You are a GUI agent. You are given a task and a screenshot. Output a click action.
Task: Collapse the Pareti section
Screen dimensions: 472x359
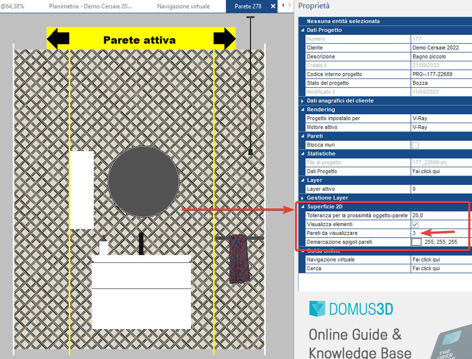click(x=302, y=136)
